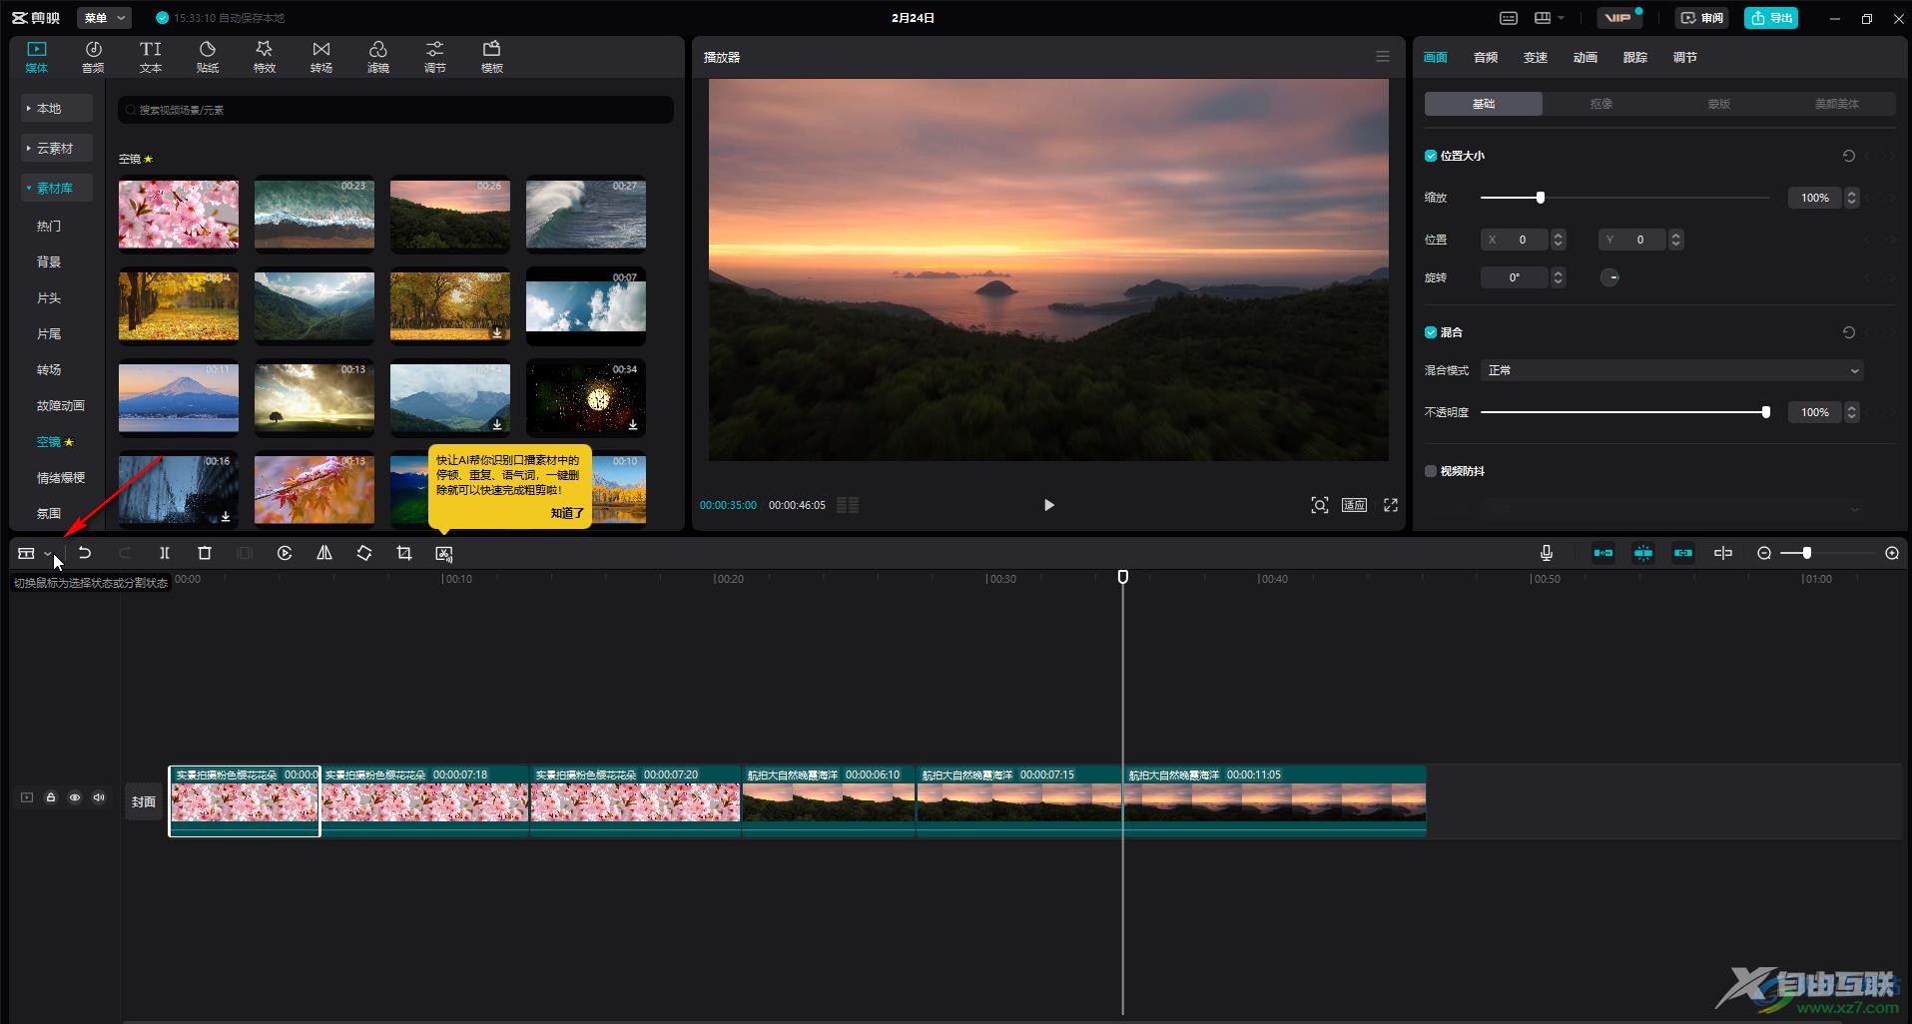Toggle the track lock icon
The width and height of the screenshot is (1912, 1024).
(51, 797)
